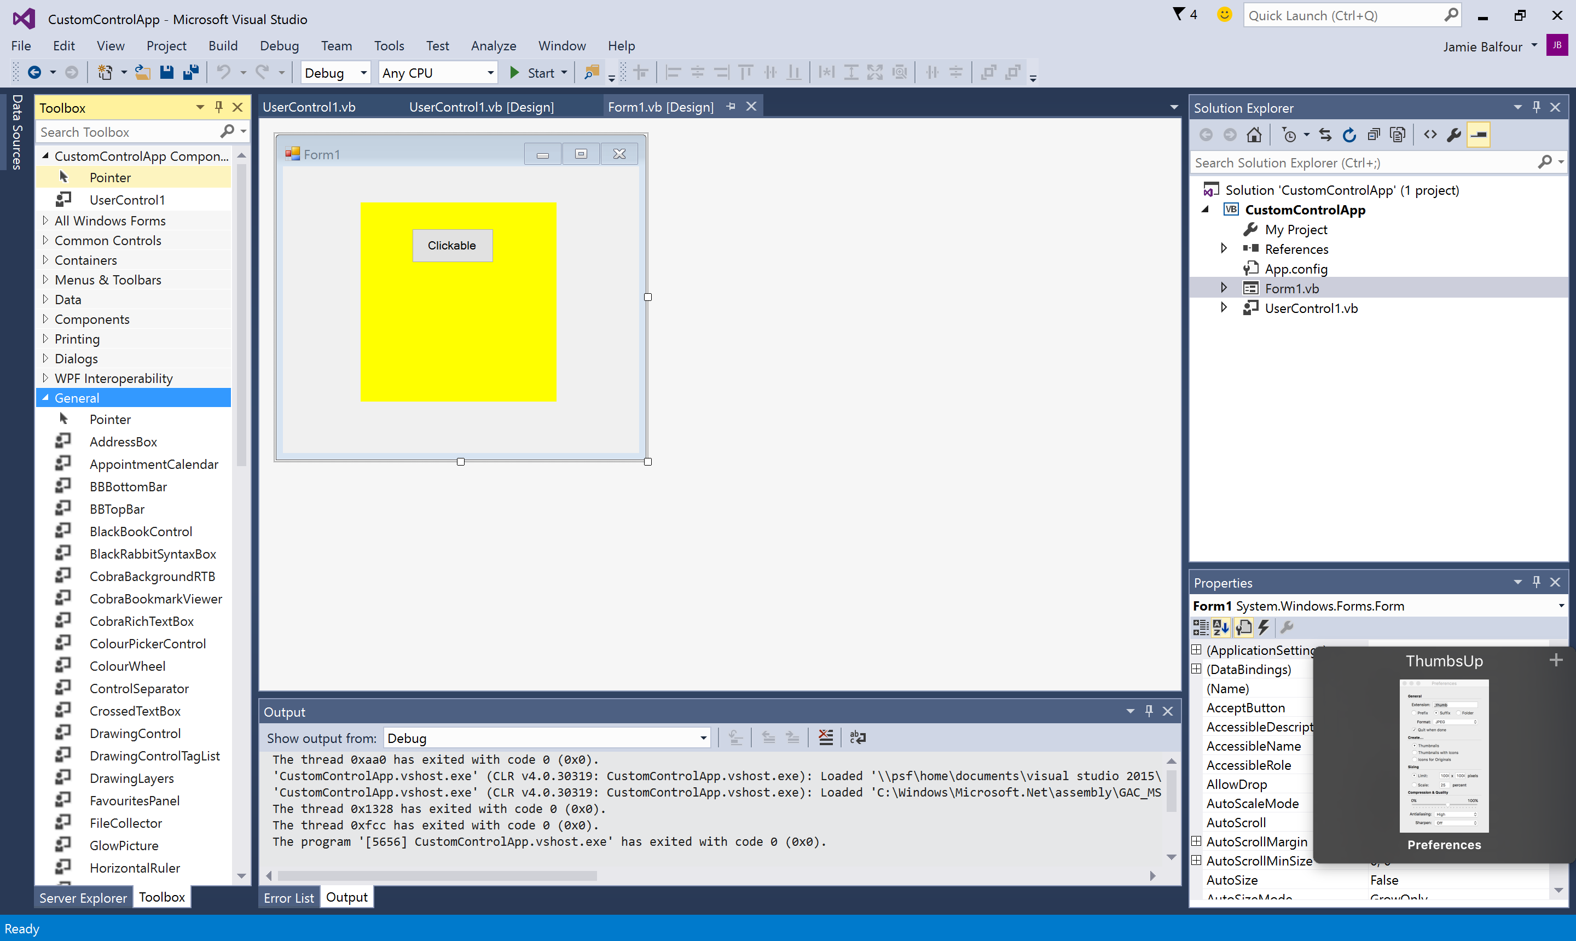Toggle Preview Selected Items in Solution Explorer
The image size is (1576, 941).
[x=1479, y=135]
